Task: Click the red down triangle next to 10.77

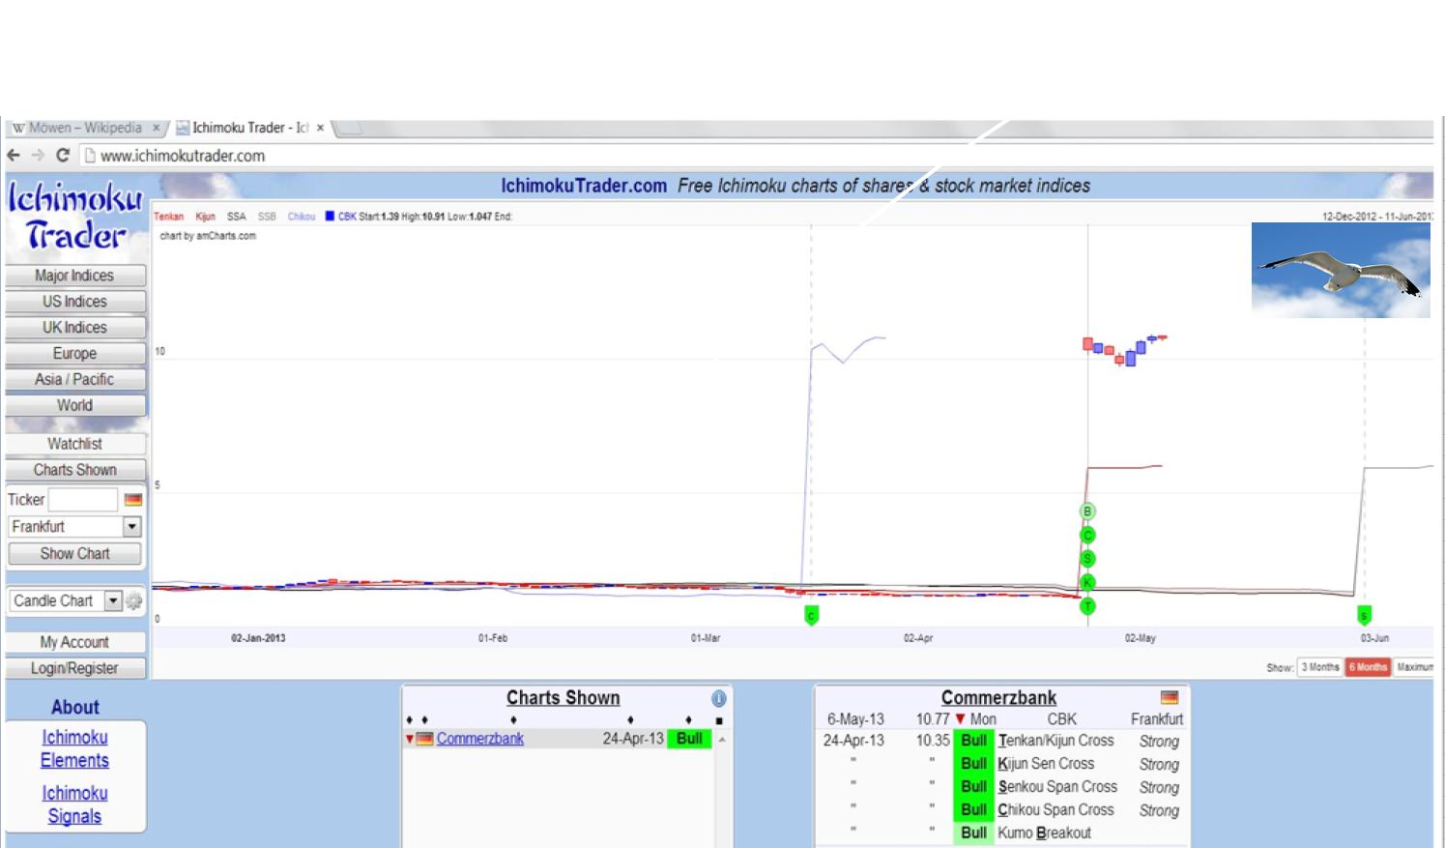Action: click(x=960, y=719)
